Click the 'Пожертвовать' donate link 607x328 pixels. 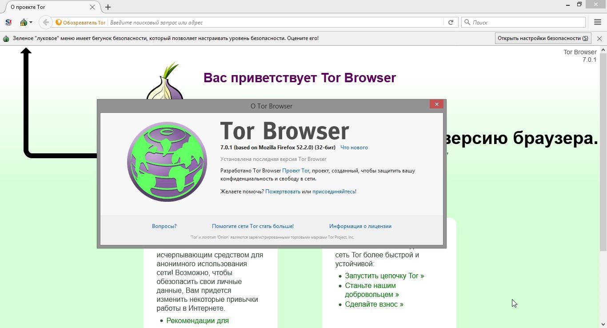pyautogui.click(x=283, y=192)
